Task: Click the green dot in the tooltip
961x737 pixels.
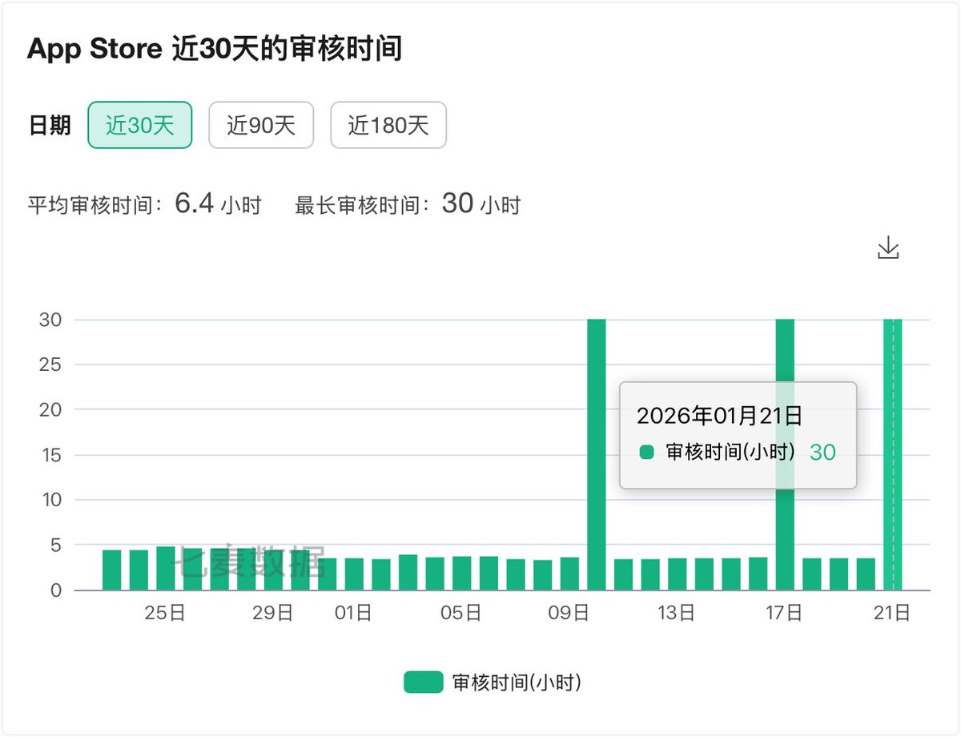Action: pos(647,453)
